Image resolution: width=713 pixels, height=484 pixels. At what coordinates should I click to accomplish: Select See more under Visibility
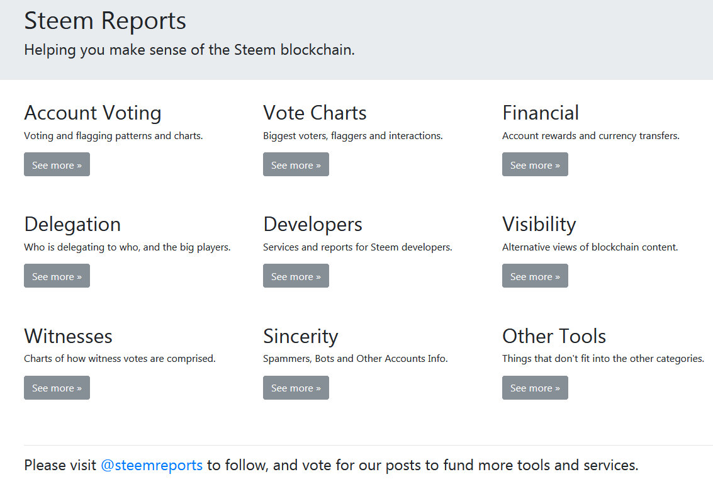(535, 276)
